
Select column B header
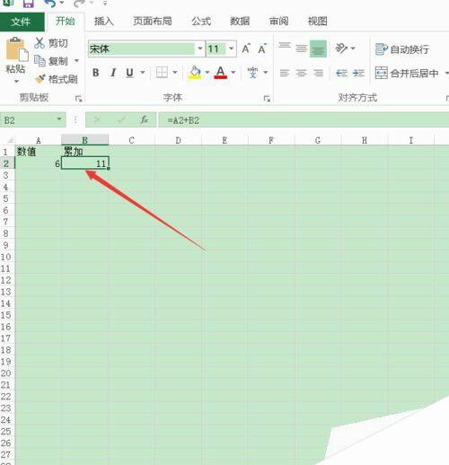(85, 140)
